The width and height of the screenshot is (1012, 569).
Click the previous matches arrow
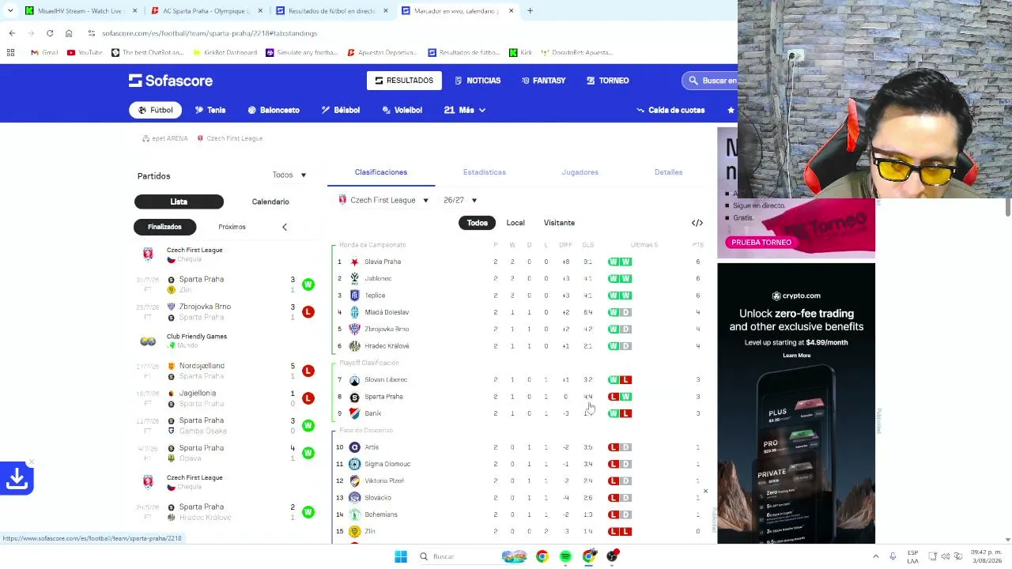pos(285,227)
